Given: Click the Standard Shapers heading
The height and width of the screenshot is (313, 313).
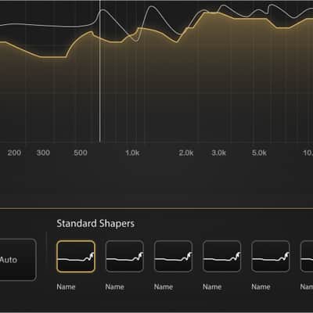Looking at the screenshot, I should coord(95,224).
